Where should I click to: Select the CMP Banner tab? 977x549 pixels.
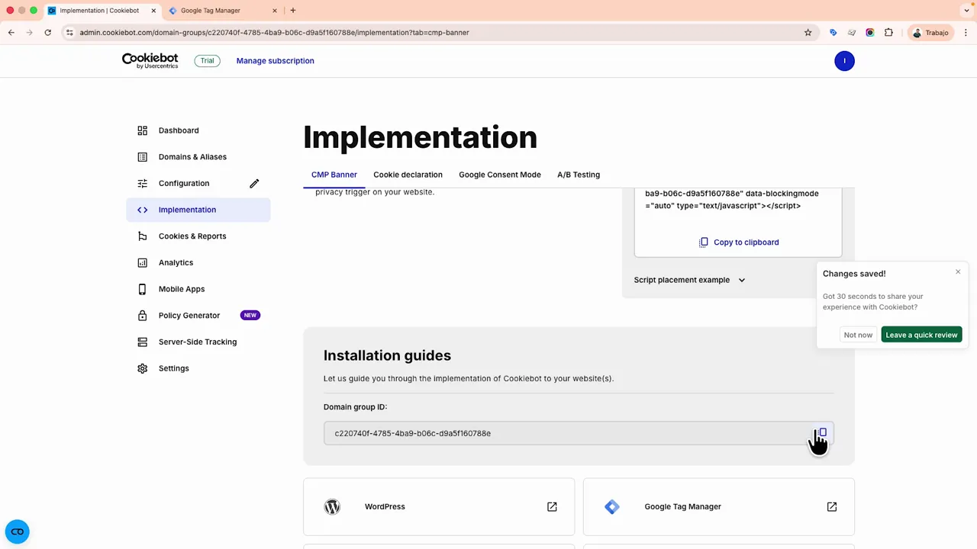pos(334,175)
